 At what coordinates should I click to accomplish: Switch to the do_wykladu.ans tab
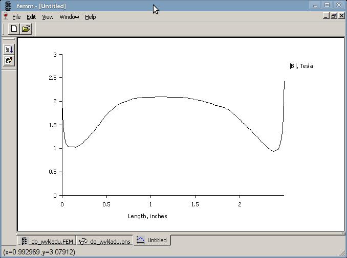pos(105,241)
